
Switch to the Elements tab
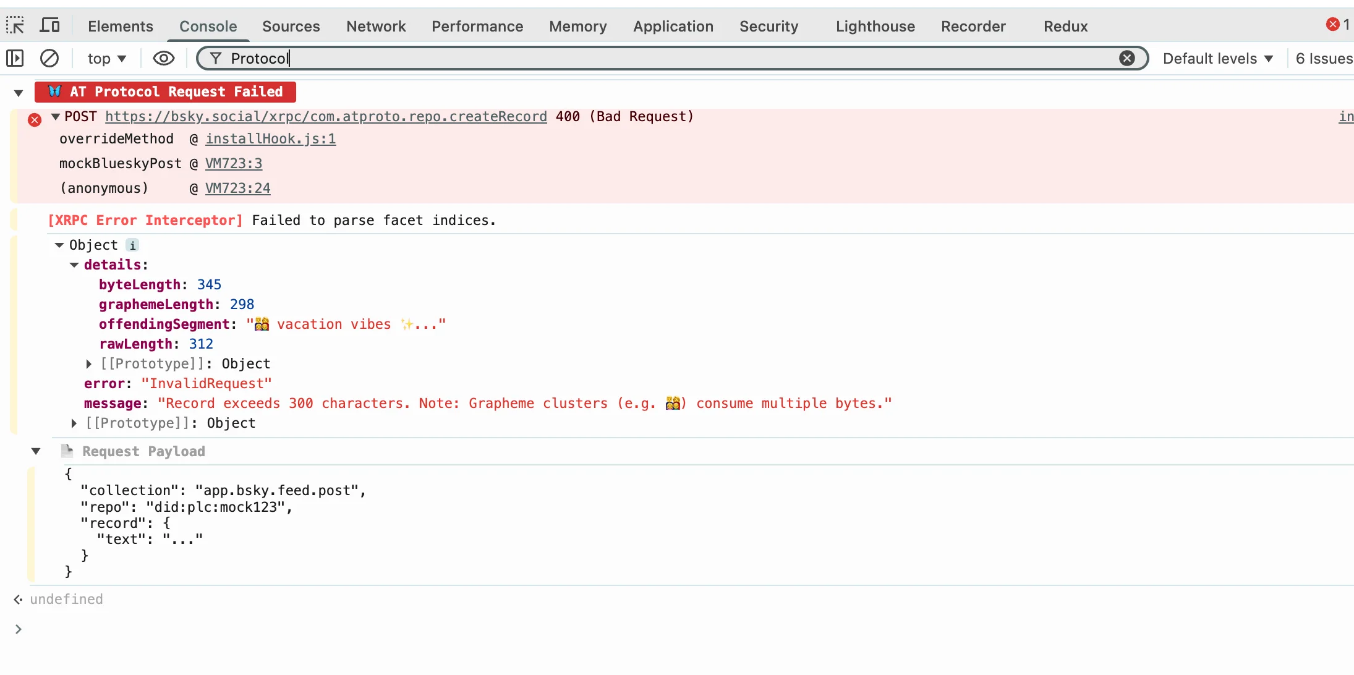120,26
